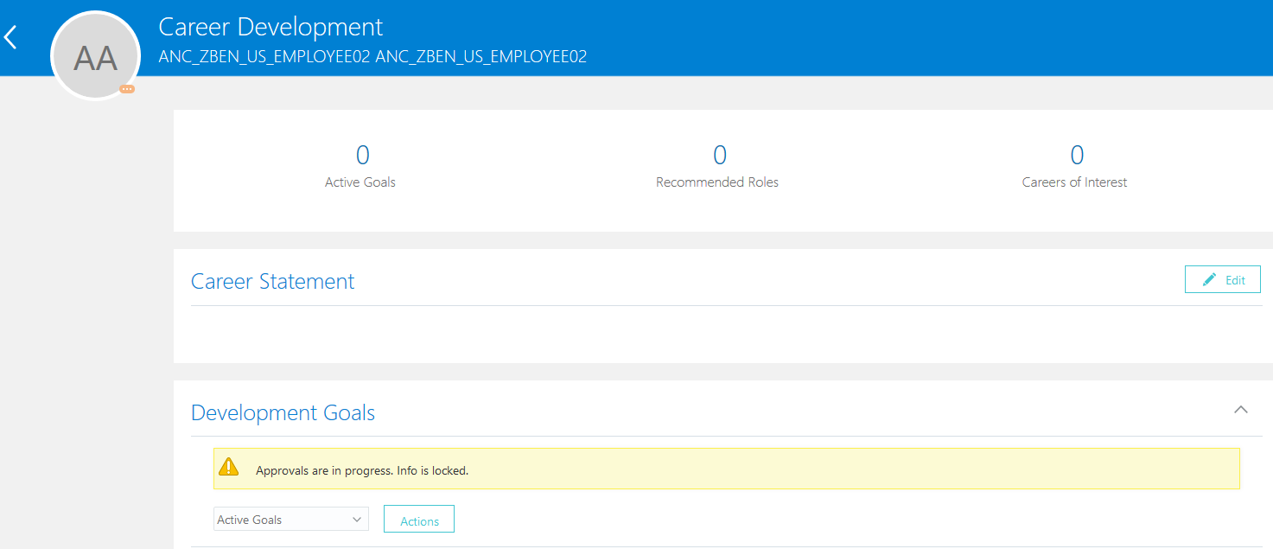Open the orange ellipsis badge under the avatar
Screen dimensions: 1273x549
tap(127, 89)
